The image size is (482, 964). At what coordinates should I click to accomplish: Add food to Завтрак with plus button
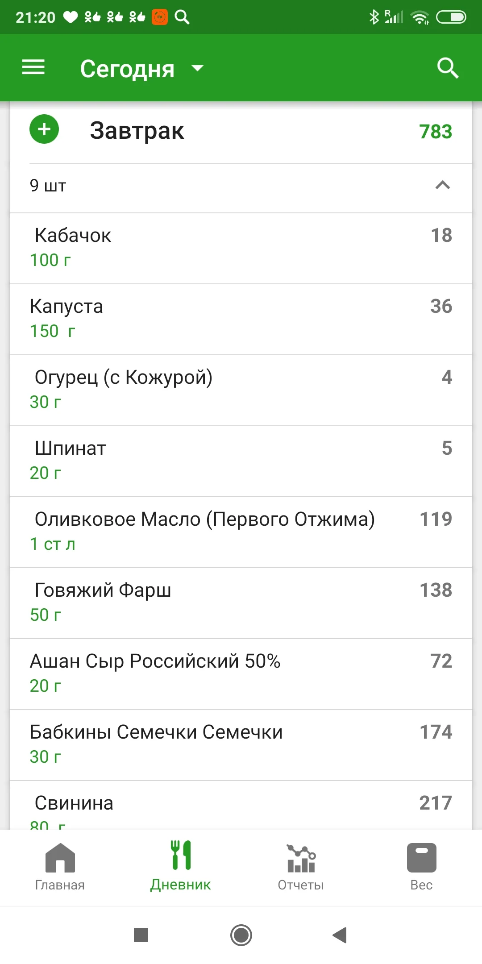click(44, 129)
